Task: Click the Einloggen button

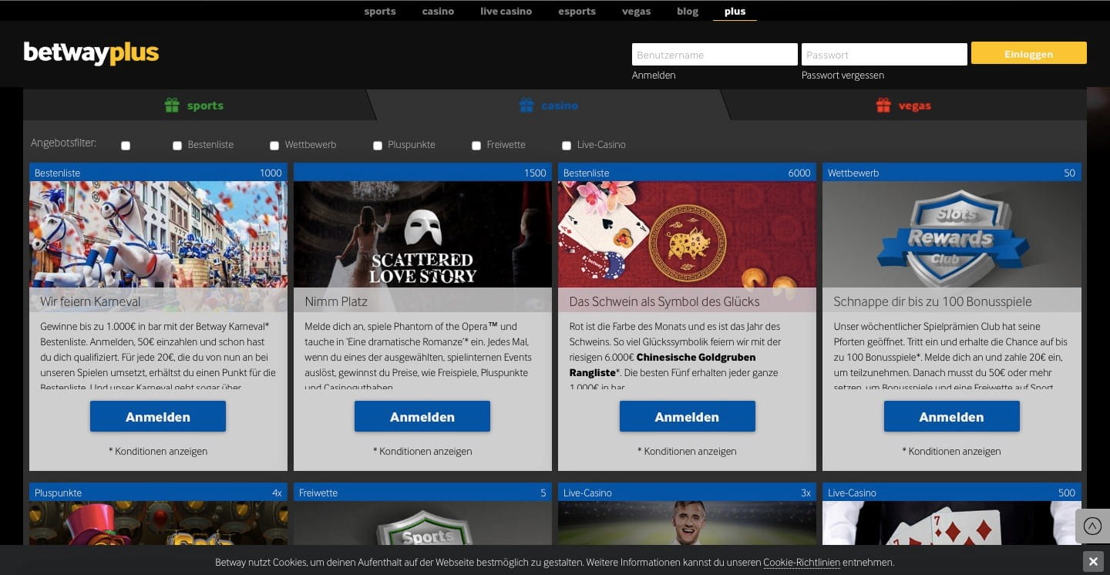Action: [x=1029, y=53]
